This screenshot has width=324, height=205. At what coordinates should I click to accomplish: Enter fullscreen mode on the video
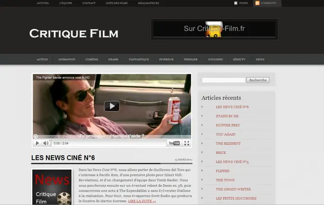point(187,143)
